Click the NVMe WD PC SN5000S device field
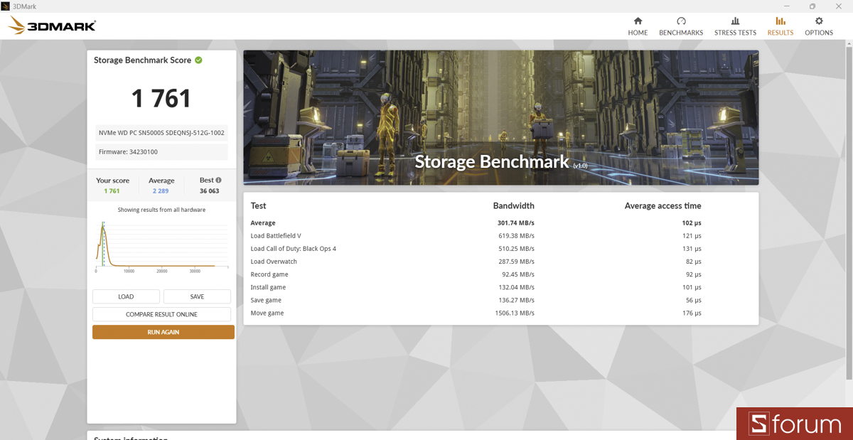The width and height of the screenshot is (853, 440). pyautogui.click(x=161, y=133)
